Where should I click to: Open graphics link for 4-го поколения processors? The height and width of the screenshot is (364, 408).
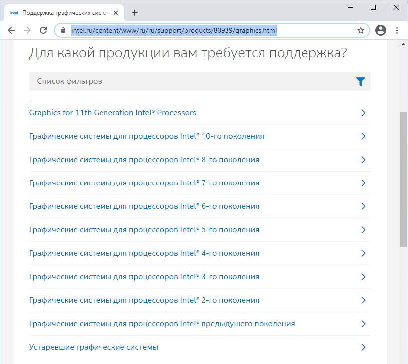[144, 253]
